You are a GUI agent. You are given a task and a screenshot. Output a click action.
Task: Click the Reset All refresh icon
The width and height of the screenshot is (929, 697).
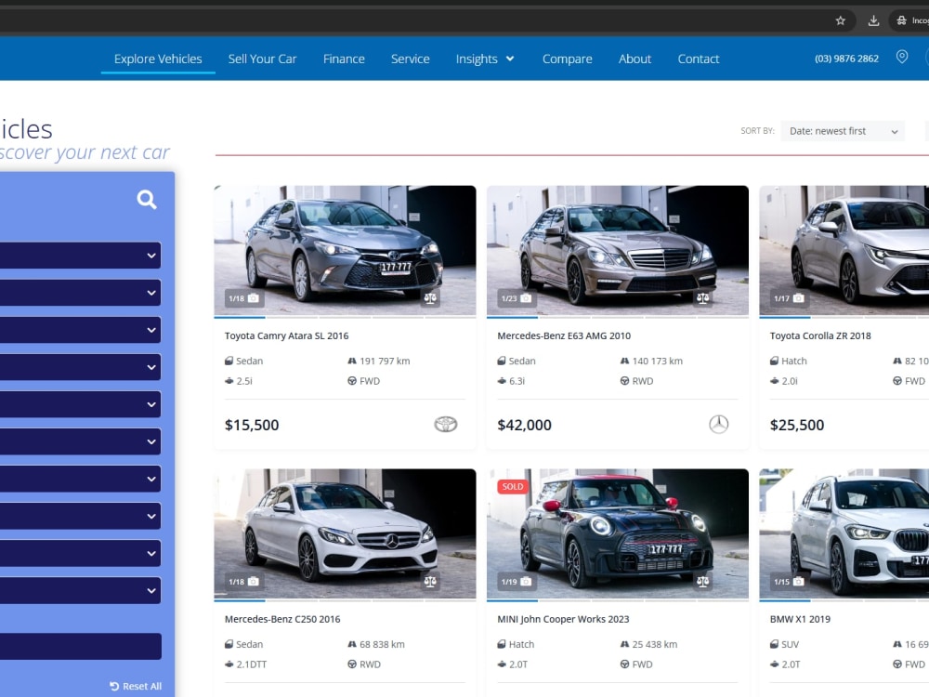pos(114,686)
